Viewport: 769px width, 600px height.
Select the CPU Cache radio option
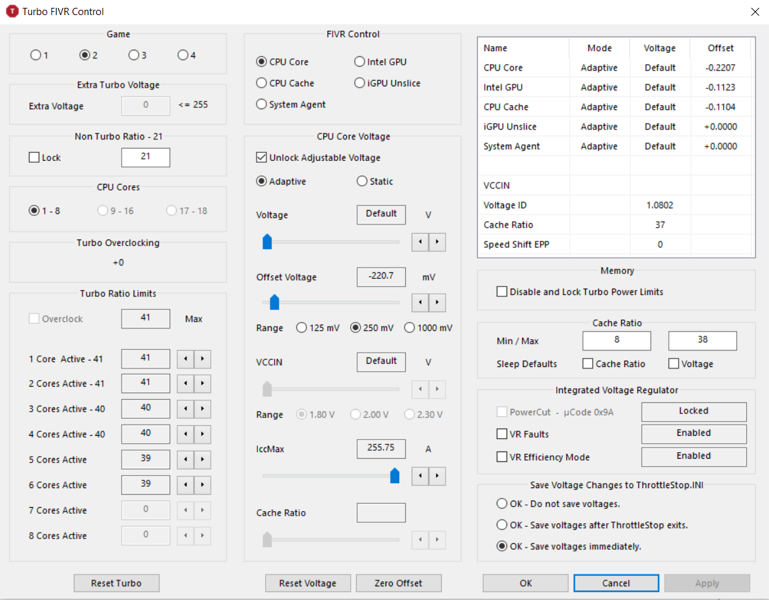click(x=262, y=83)
